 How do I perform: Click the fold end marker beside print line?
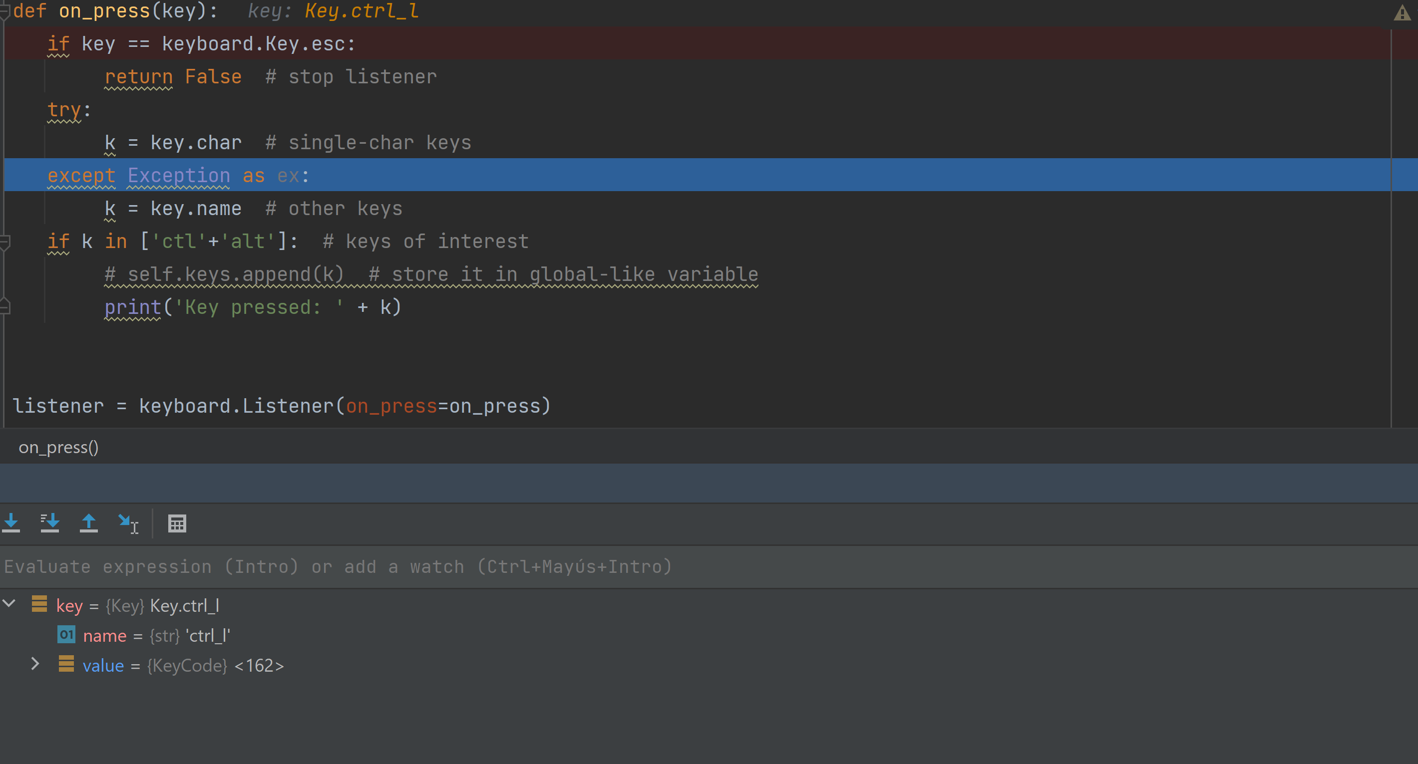(5, 306)
